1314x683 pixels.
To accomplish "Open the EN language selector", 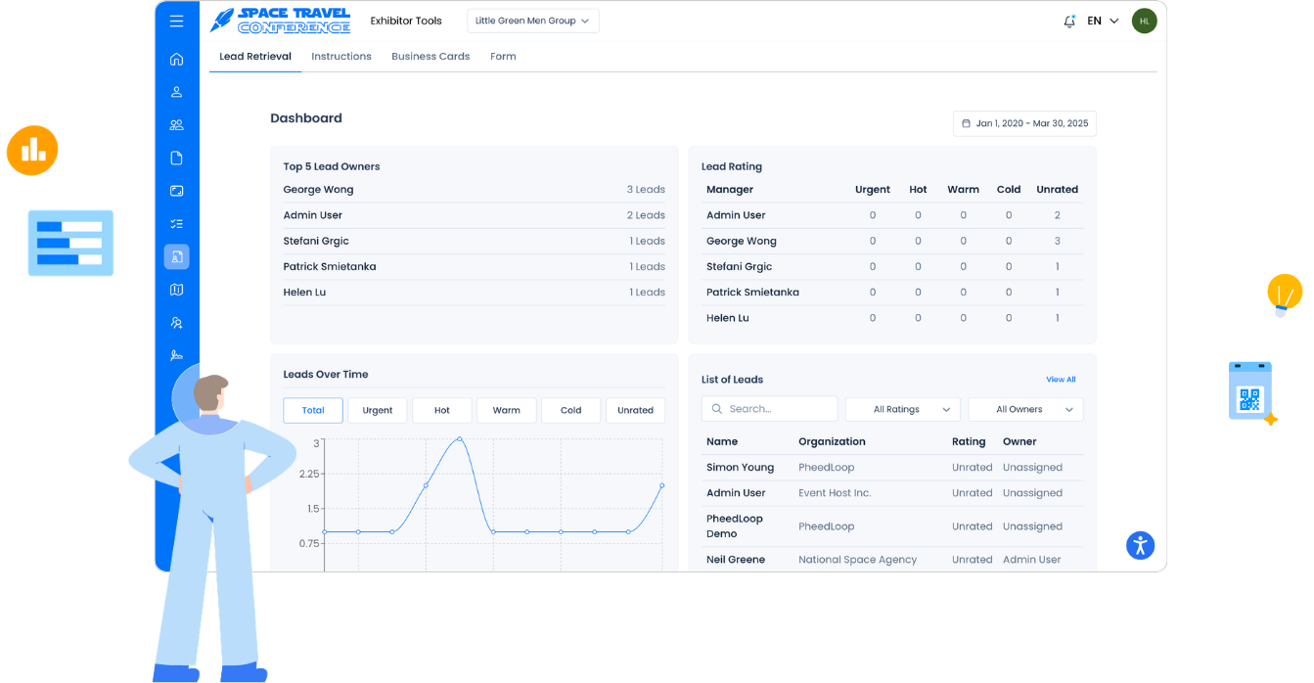I will click(x=1103, y=21).
